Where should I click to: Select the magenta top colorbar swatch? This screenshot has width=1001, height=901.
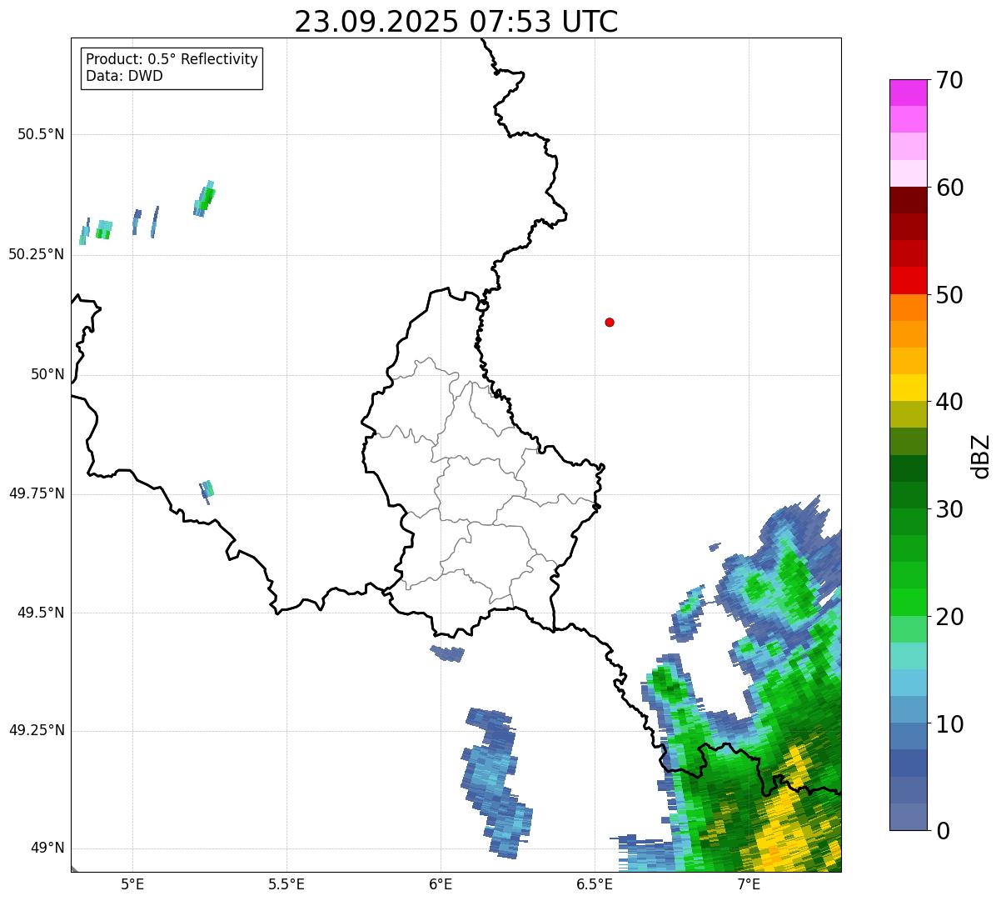909,93
